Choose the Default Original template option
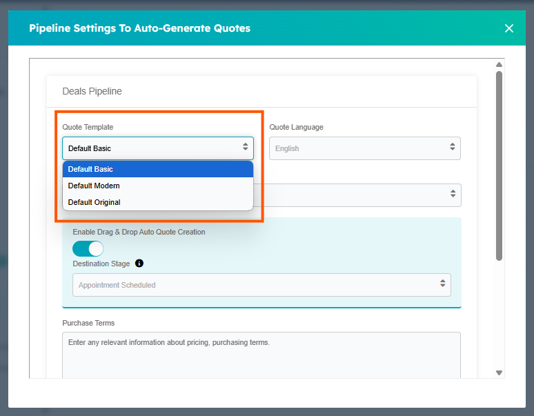 pyautogui.click(x=94, y=202)
